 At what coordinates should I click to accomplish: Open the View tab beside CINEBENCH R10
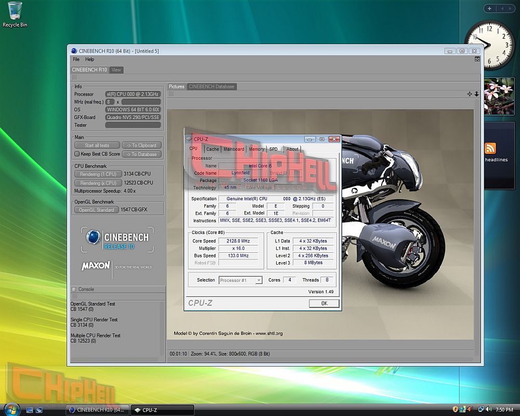coord(116,70)
